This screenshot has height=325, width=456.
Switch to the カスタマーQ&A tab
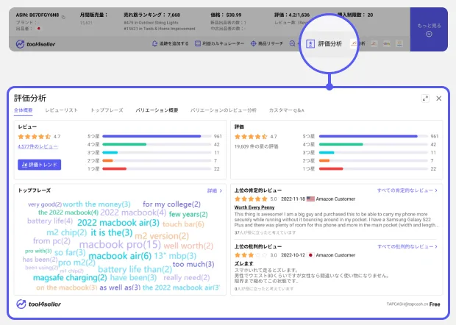286,110
